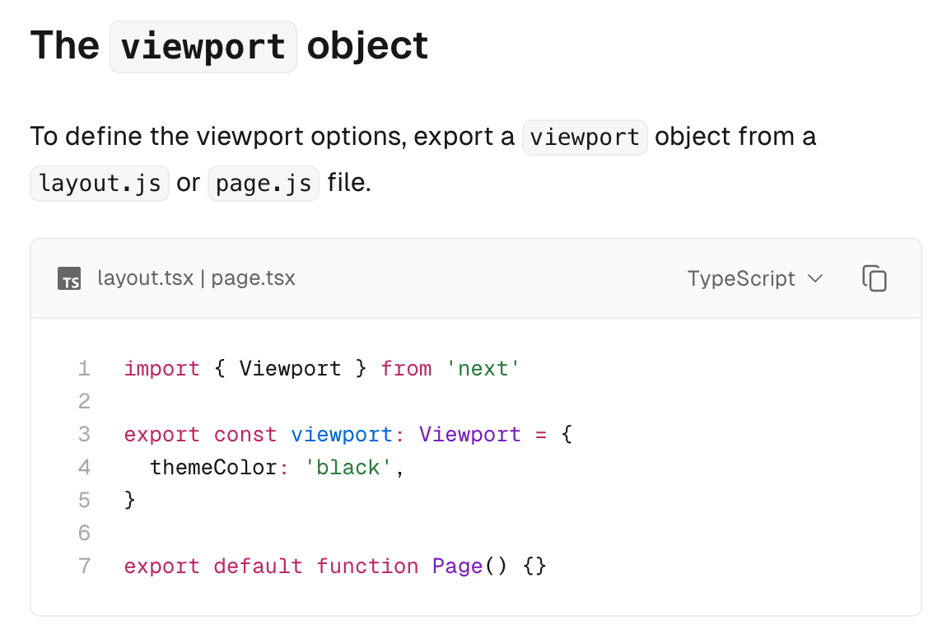This screenshot has height=639, width=947.
Task: Click the TS file type icon
Action: coord(69,279)
